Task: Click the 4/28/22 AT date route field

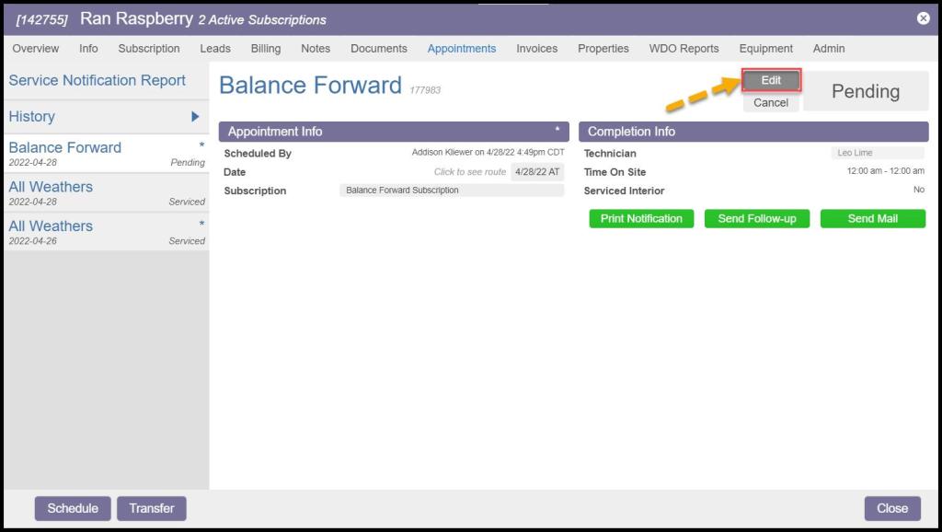Action: [537, 172]
